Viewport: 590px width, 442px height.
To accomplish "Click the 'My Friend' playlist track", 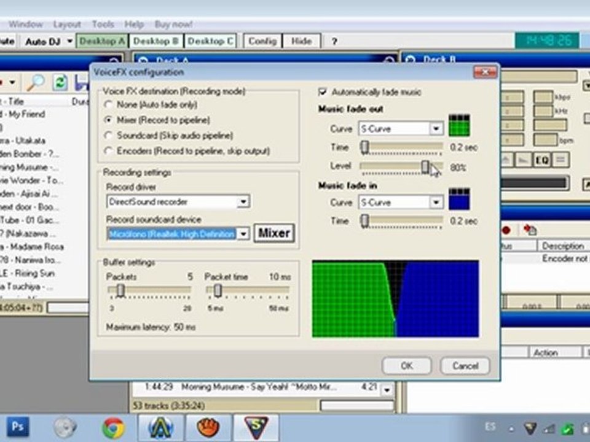I will tap(23, 114).
